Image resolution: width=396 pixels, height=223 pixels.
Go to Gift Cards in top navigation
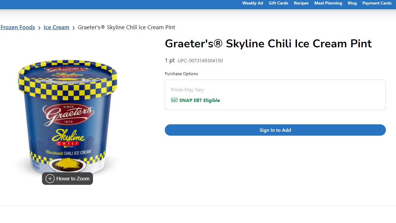(x=279, y=3)
